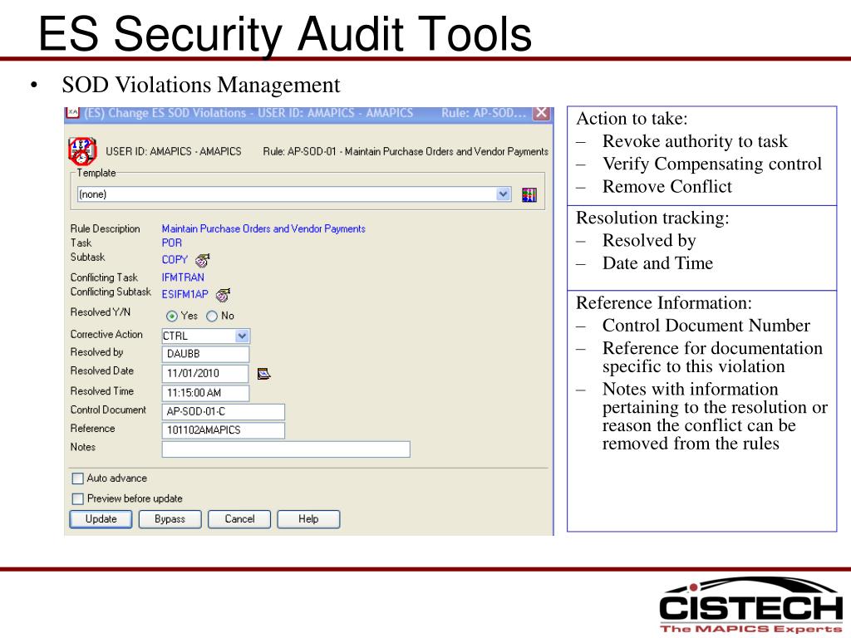
Task: Click the Resolved Y/N field label
Action: pos(101,312)
